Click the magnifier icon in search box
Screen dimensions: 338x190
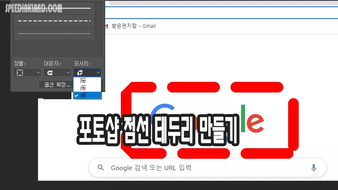click(x=101, y=168)
